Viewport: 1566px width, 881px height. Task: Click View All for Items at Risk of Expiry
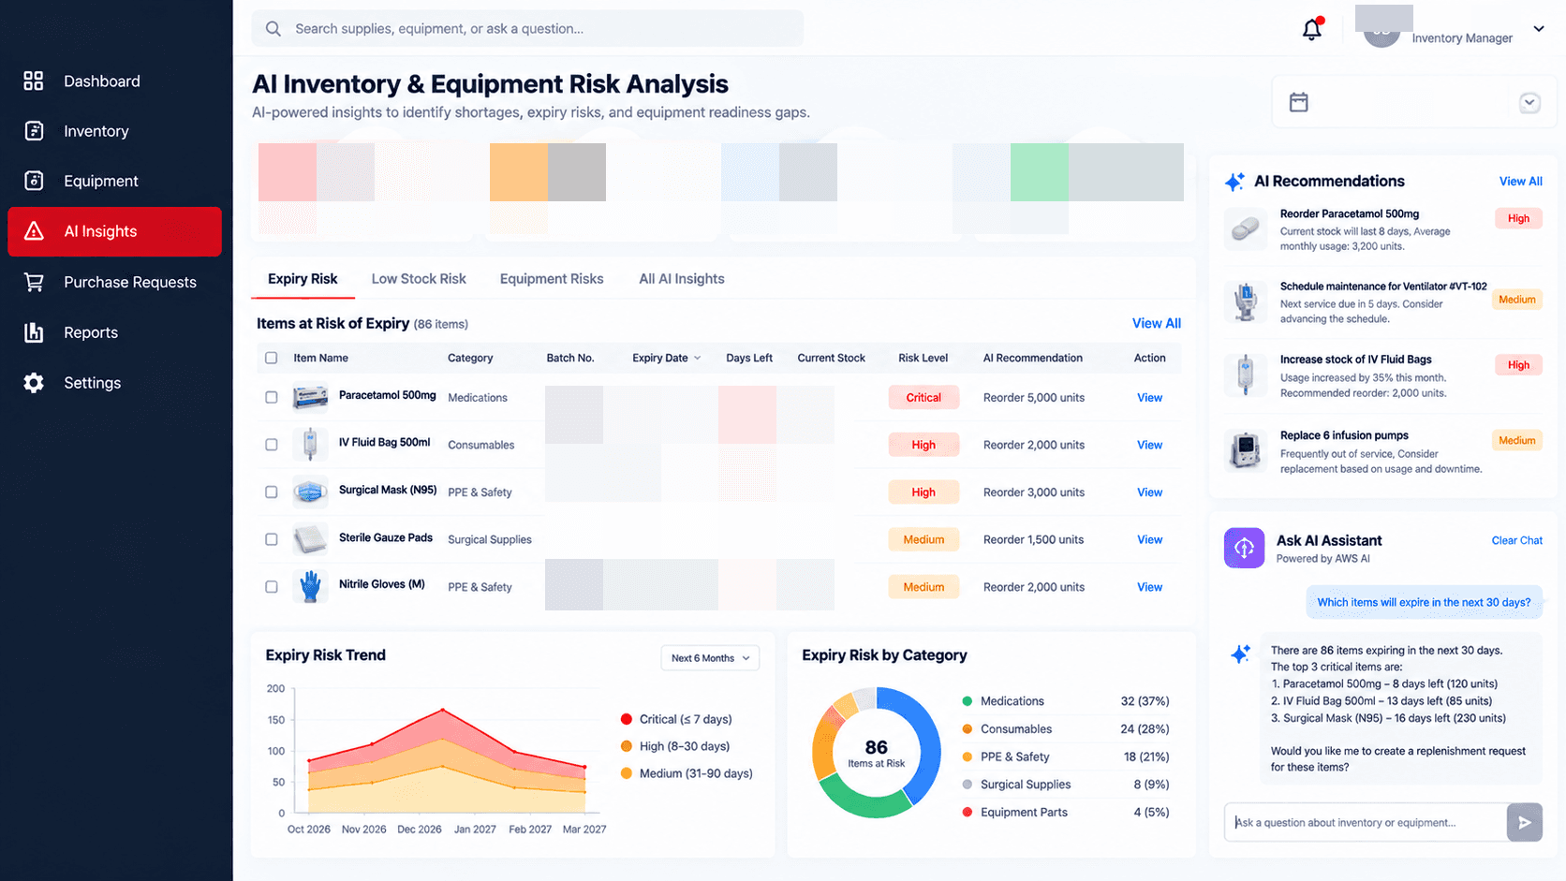1157,323
